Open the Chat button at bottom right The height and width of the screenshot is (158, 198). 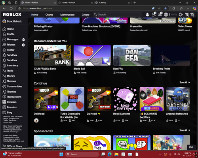[191, 147]
